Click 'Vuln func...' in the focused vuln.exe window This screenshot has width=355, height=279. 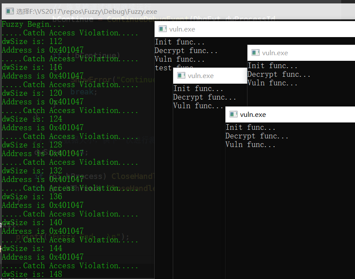point(250,145)
